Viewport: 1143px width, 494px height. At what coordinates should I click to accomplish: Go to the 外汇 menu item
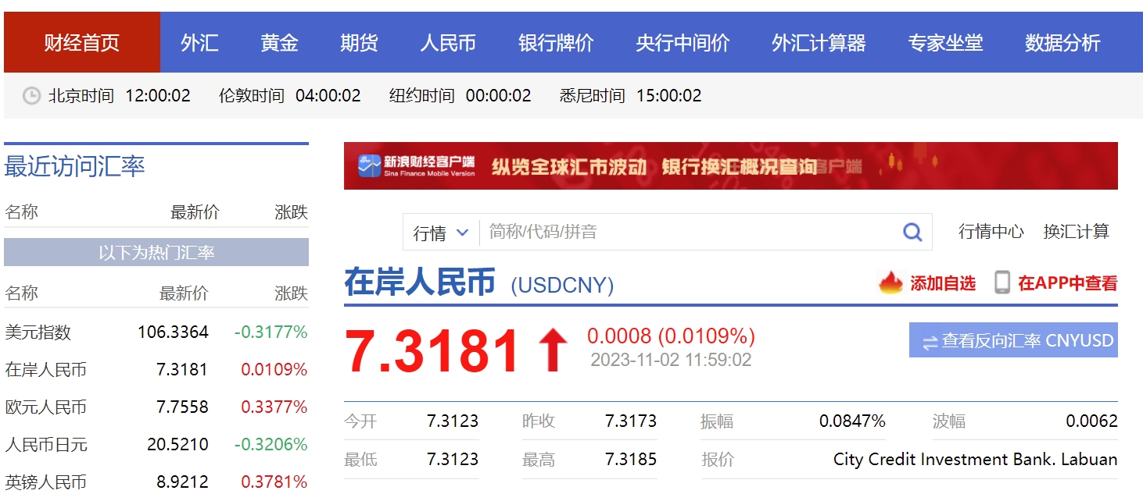click(199, 43)
